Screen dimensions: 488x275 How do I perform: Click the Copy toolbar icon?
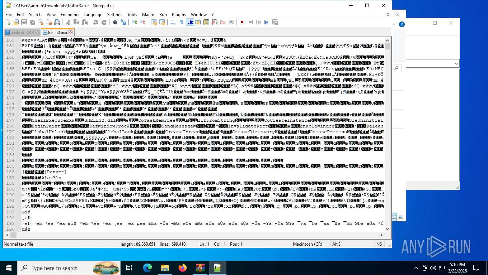76,22
